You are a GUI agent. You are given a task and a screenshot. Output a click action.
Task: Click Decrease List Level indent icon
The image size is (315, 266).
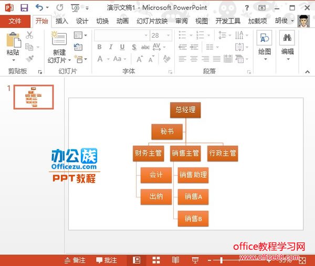(183, 47)
